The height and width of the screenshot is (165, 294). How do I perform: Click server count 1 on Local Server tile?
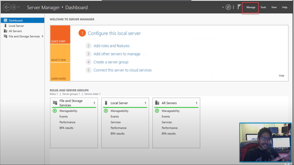[x=145, y=103]
